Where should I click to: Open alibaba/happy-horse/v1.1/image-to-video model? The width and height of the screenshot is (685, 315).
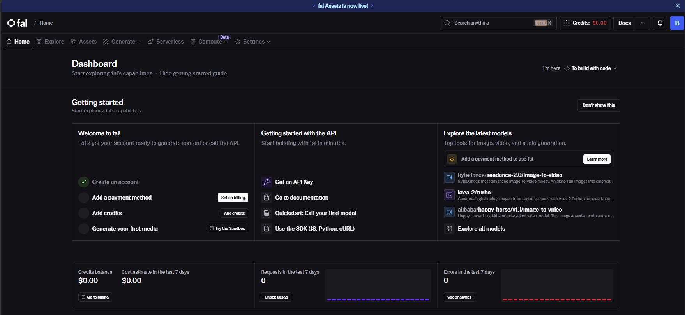click(510, 210)
